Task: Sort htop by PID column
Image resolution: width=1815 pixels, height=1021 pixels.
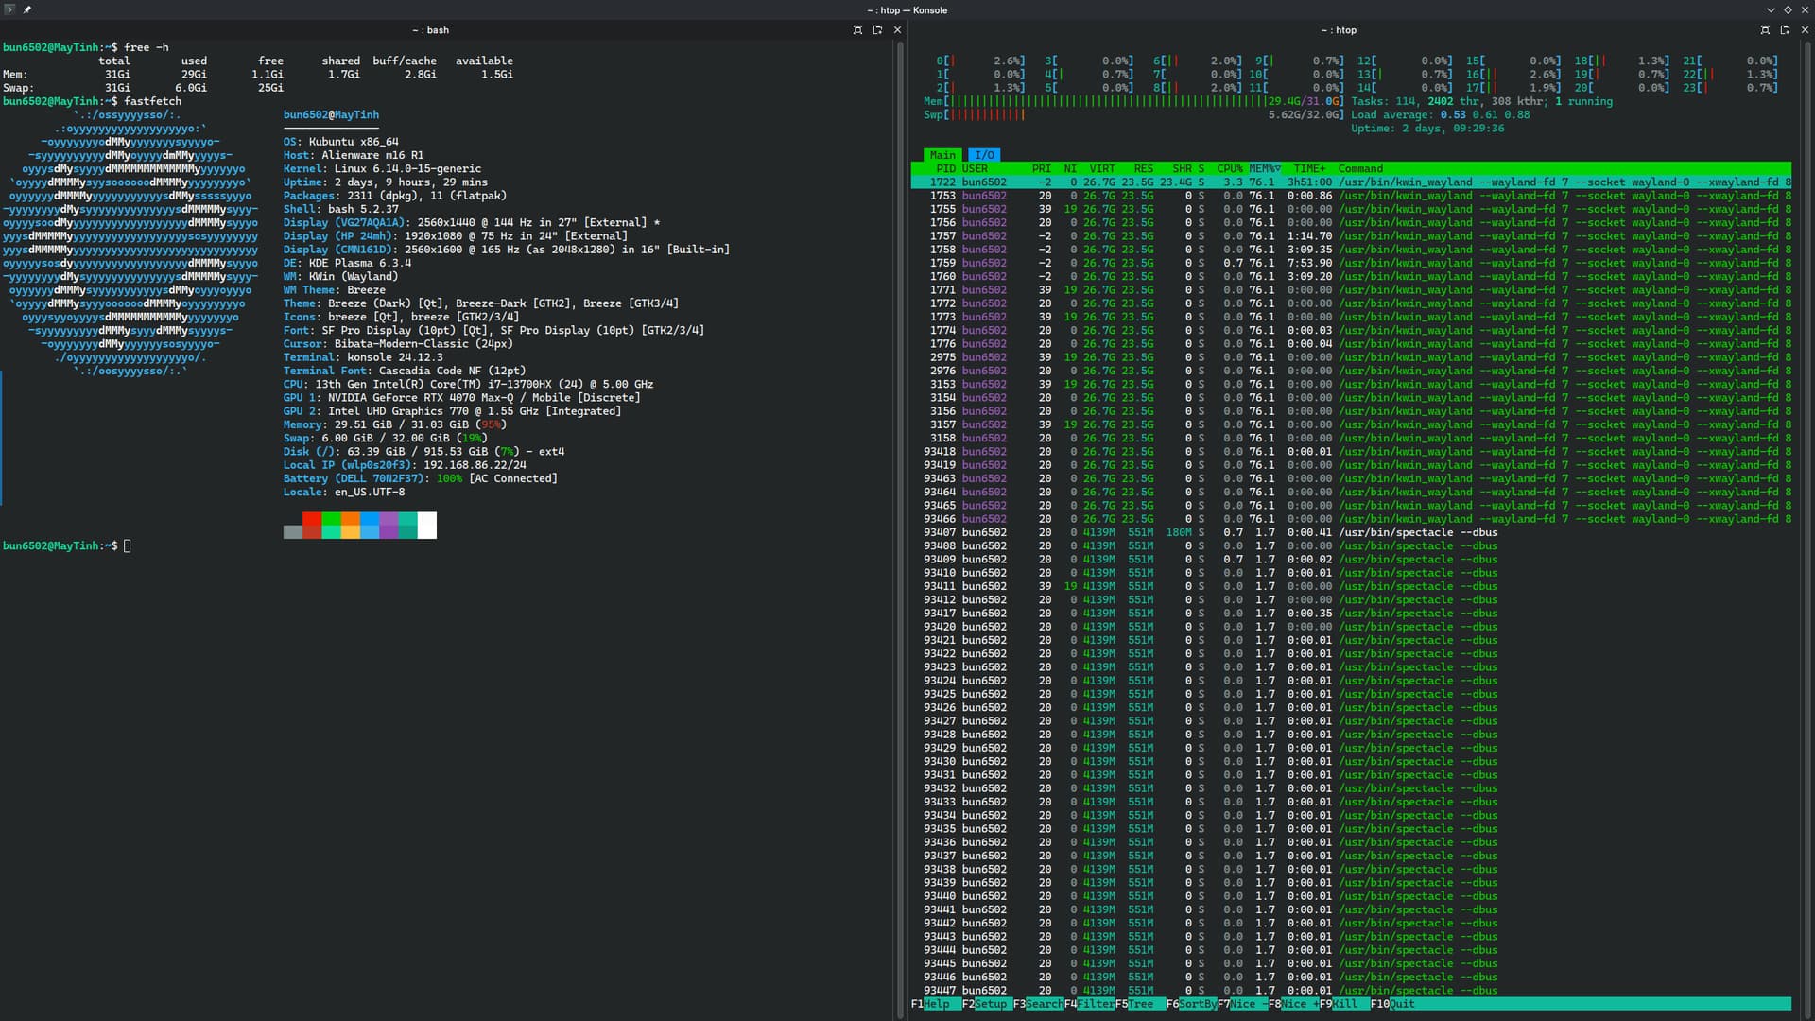Action: point(945,168)
